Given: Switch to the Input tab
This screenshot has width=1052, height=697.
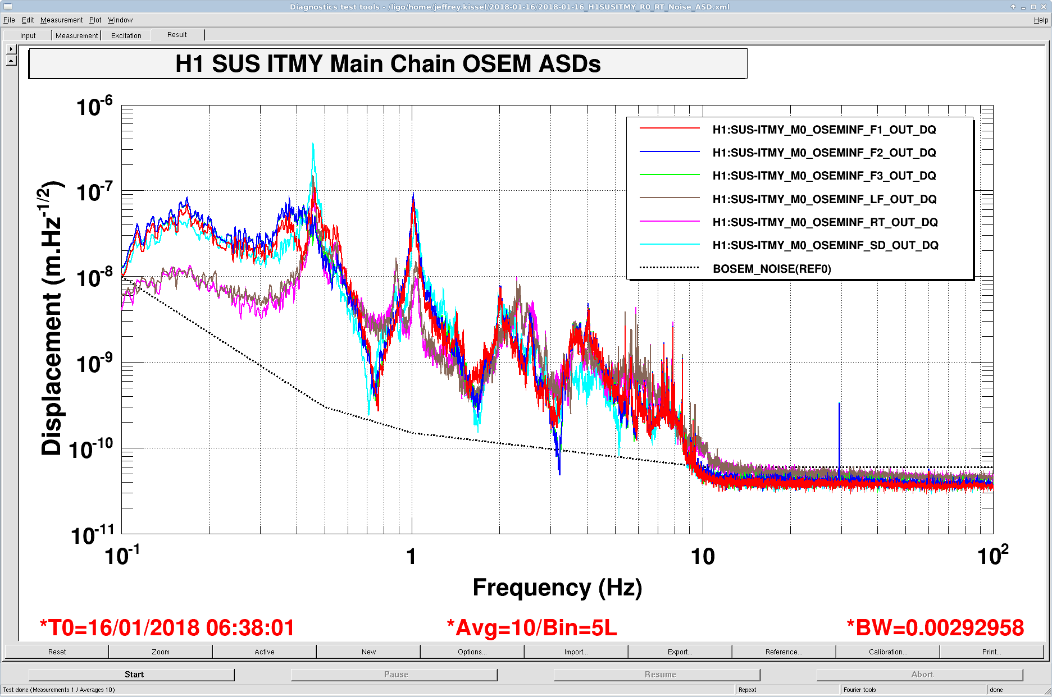Looking at the screenshot, I should (28, 35).
